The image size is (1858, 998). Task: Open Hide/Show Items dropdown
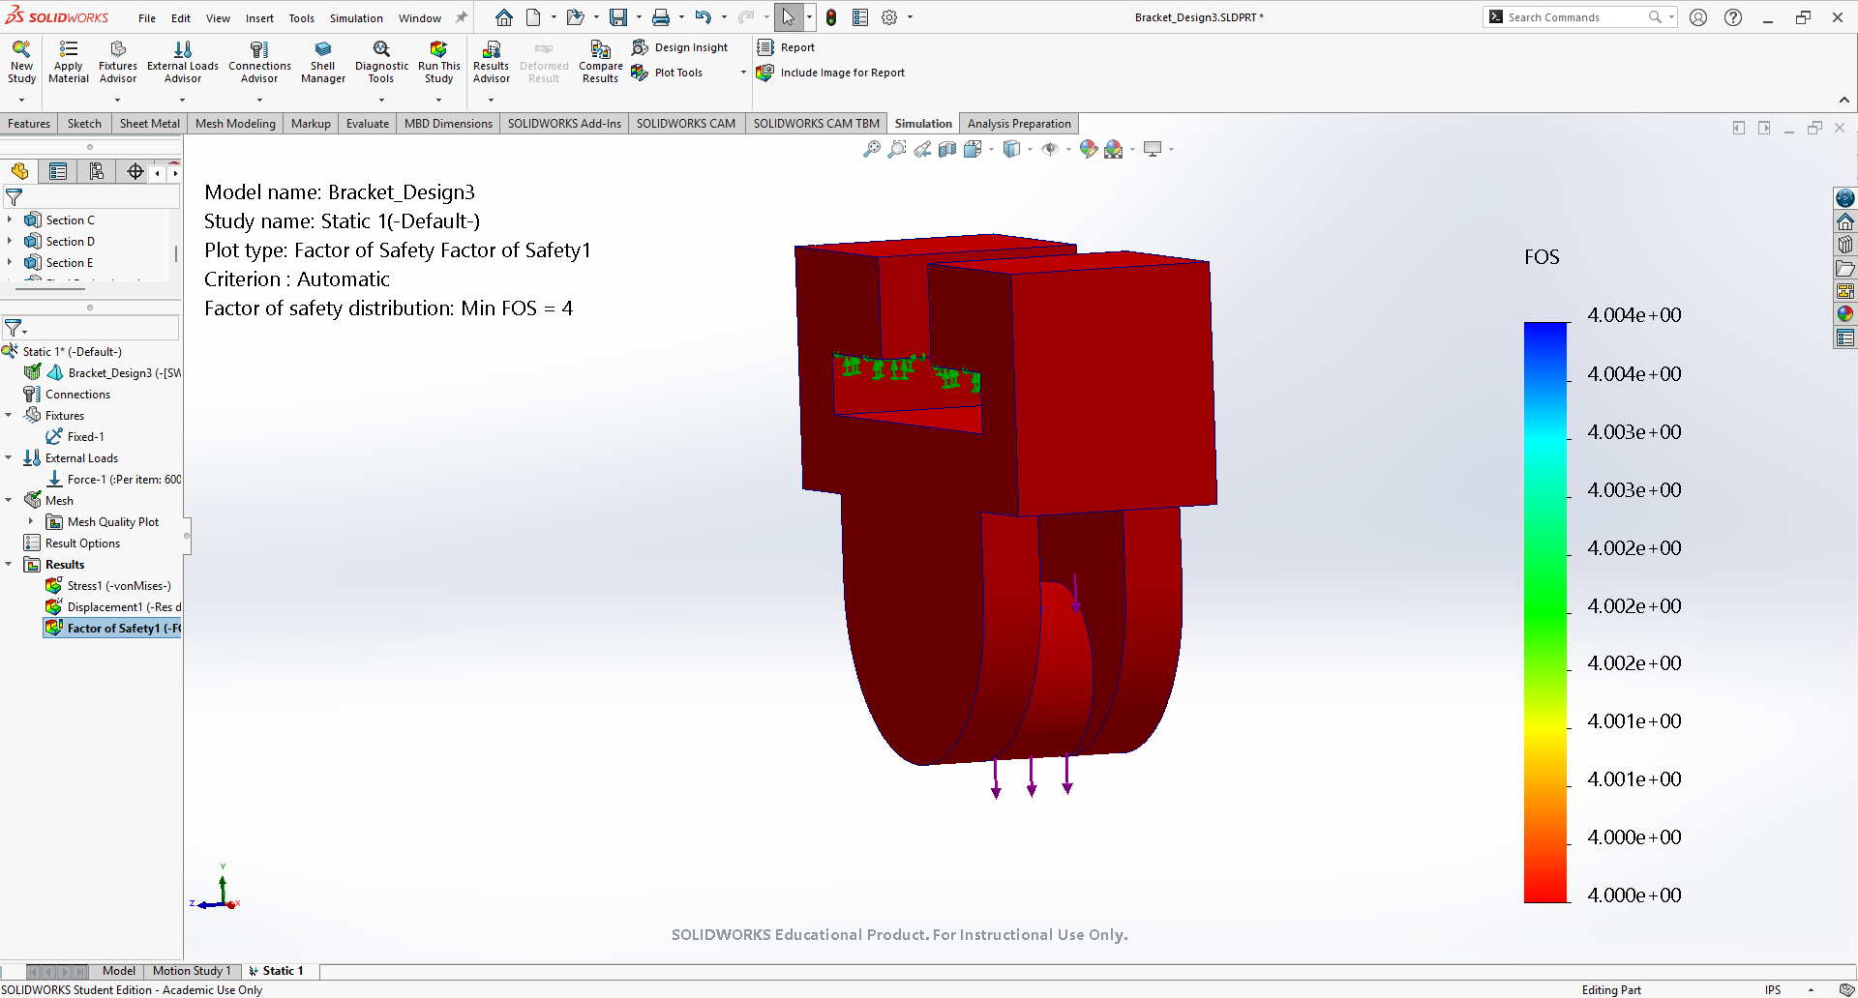click(1068, 149)
